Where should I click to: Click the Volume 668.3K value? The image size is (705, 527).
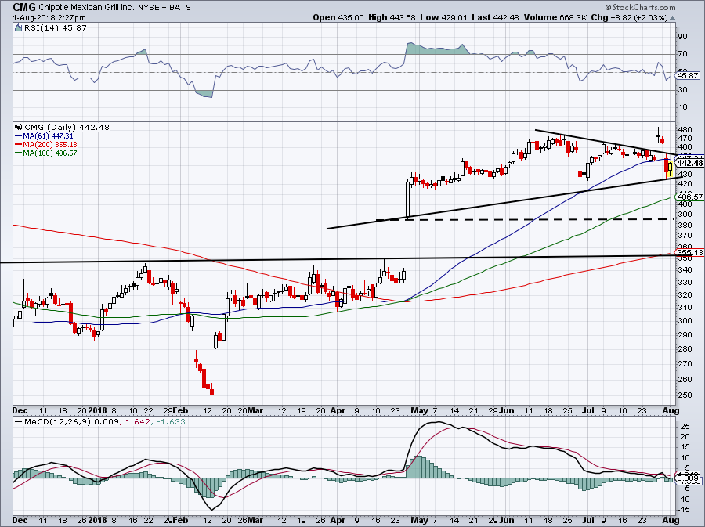coord(555,17)
